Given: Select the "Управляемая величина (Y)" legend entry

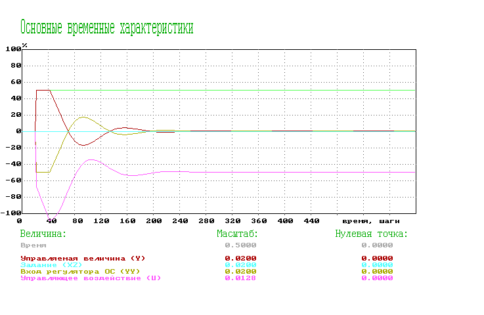Looking at the screenshot, I should (83, 258).
